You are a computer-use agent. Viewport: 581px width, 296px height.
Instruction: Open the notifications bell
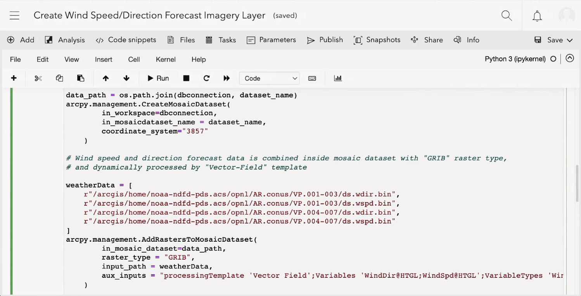click(537, 16)
